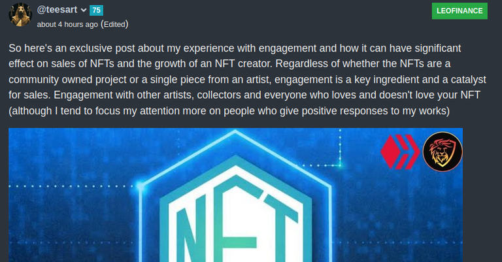Click the outer glowing hexagon outline apex
502x262 pixels.
(x=235, y=131)
